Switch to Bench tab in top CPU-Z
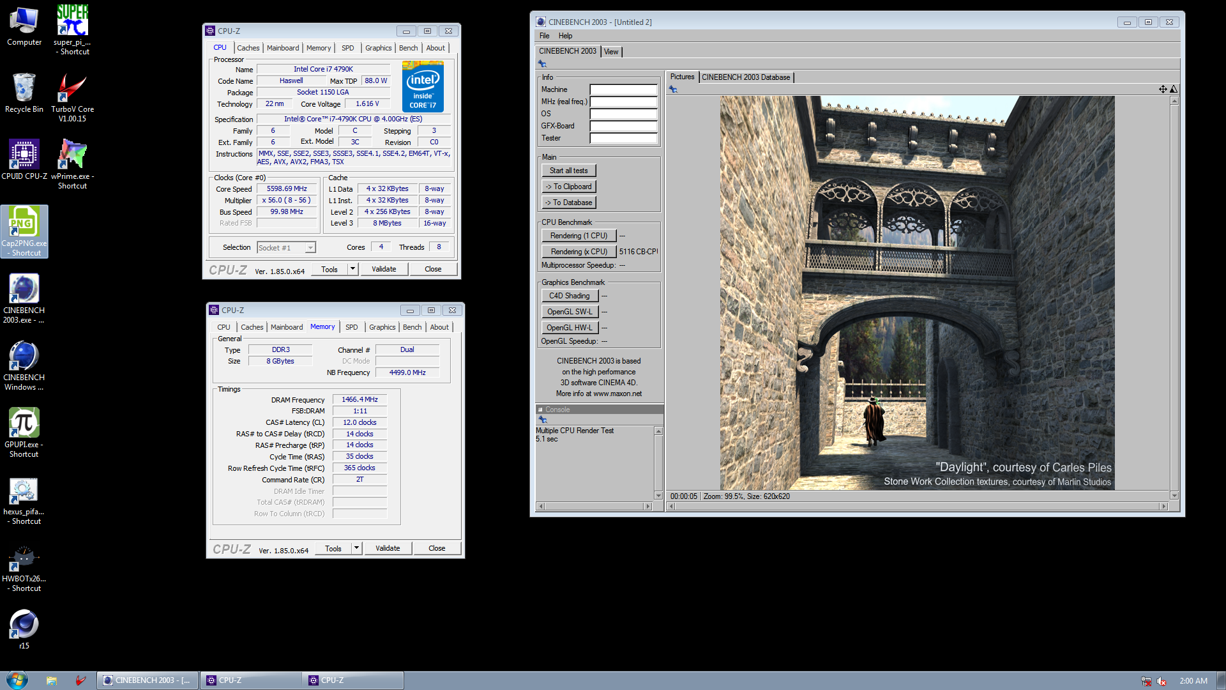 (x=408, y=48)
